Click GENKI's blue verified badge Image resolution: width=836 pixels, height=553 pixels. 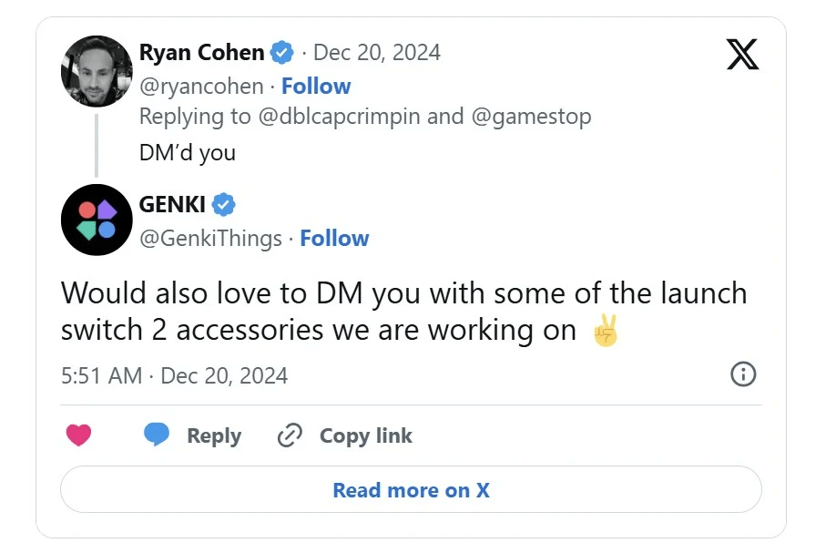pyautogui.click(x=224, y=204)
